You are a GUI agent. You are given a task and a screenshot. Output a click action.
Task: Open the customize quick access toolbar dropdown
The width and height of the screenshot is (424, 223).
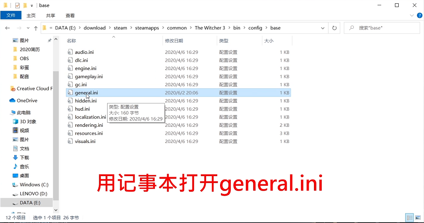[32, 6]
